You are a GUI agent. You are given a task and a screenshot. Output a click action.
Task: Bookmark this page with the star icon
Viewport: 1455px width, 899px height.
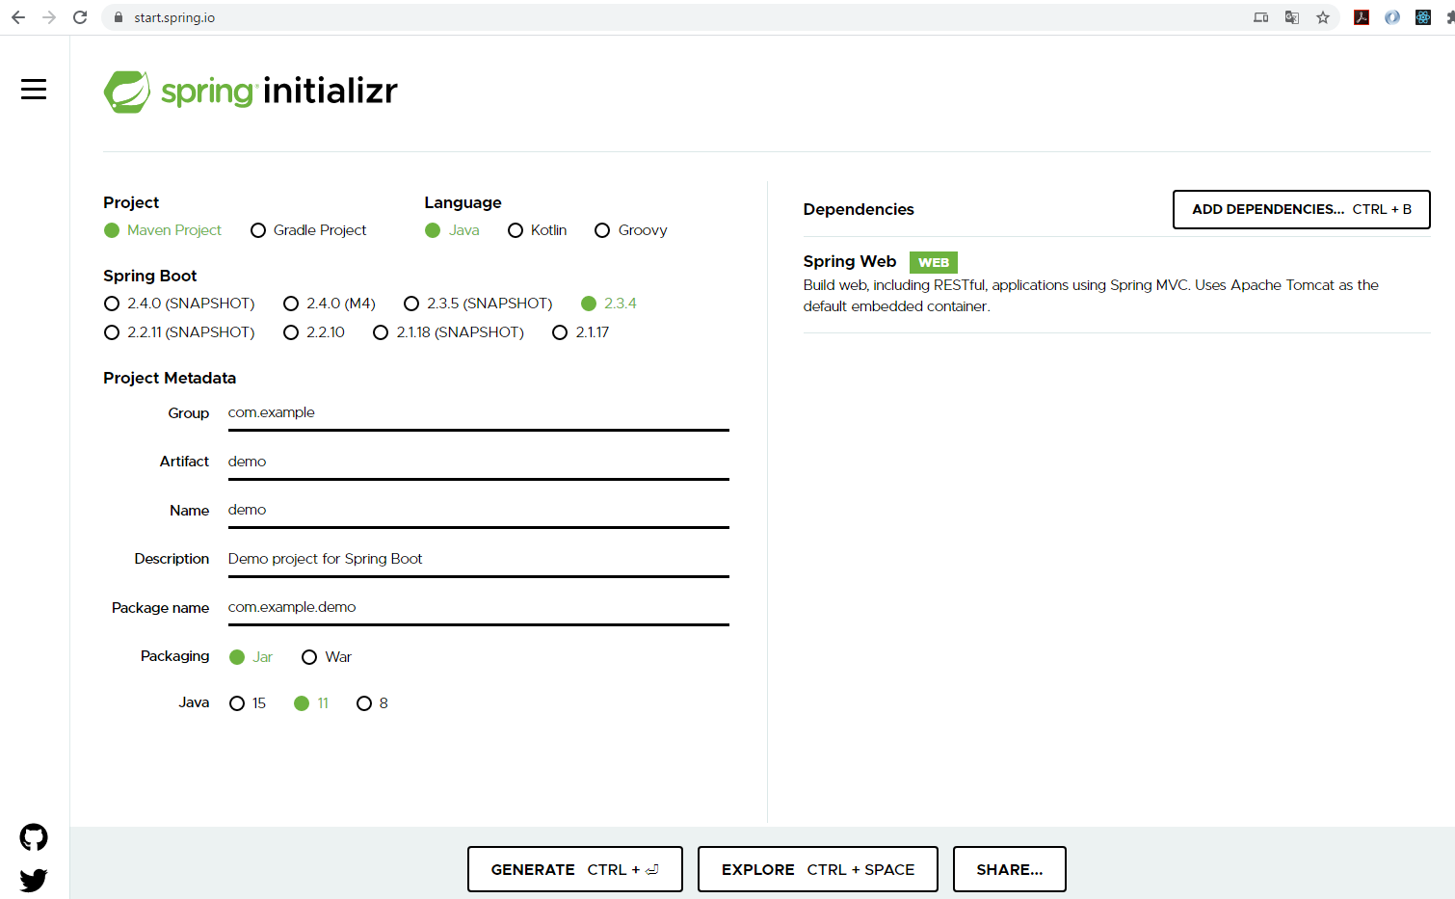[1323, 17]
